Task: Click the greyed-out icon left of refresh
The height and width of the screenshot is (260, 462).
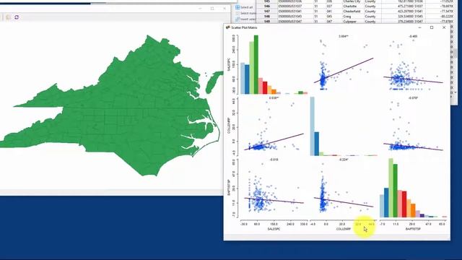Action: pyautogui.click(x=8, y=17)
